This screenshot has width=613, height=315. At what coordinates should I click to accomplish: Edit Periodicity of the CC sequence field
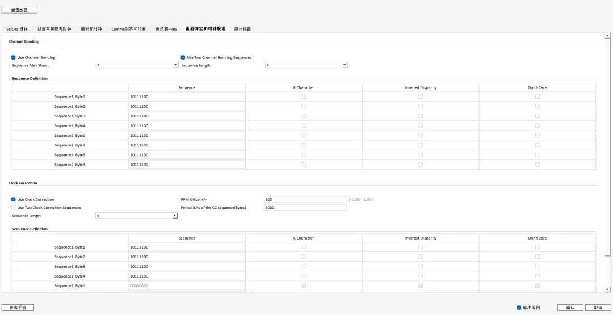305,208
